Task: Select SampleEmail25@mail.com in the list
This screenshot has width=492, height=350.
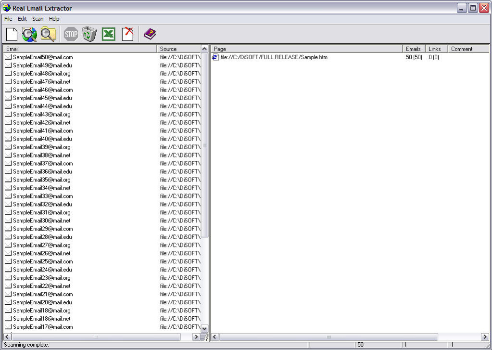Action: click(x=43, y=261)
